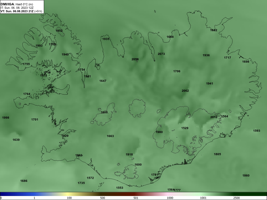Select the 1781 coastal label
The image size is (267, 200).
pos(155,175)
